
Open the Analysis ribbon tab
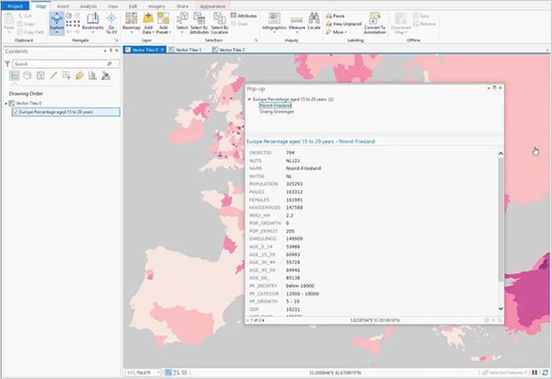tap(88, 6)
